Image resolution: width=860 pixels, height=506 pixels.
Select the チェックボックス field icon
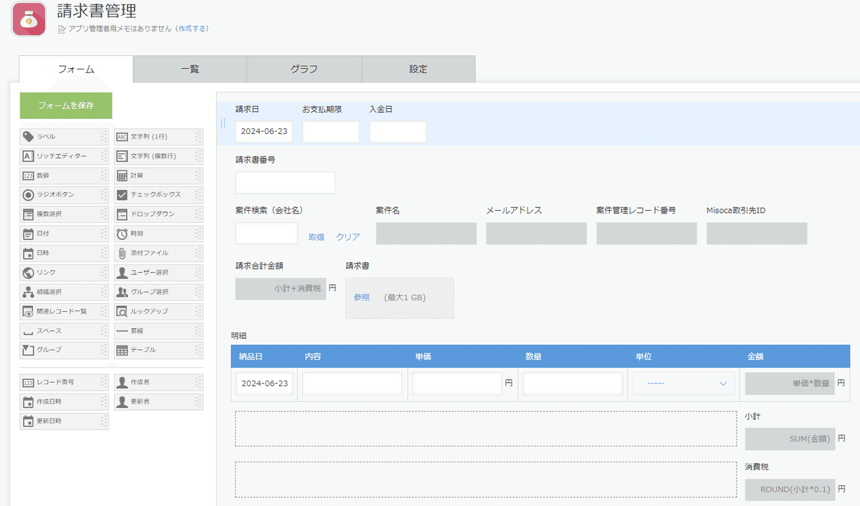point(122,194)
